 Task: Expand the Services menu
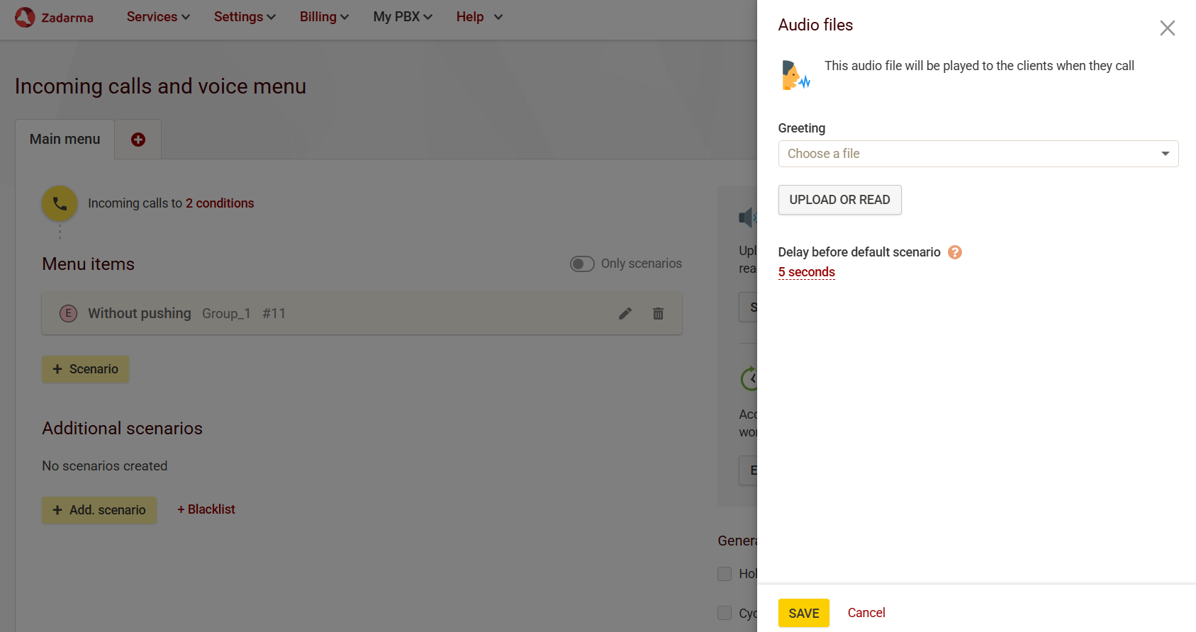pos(158,17)
